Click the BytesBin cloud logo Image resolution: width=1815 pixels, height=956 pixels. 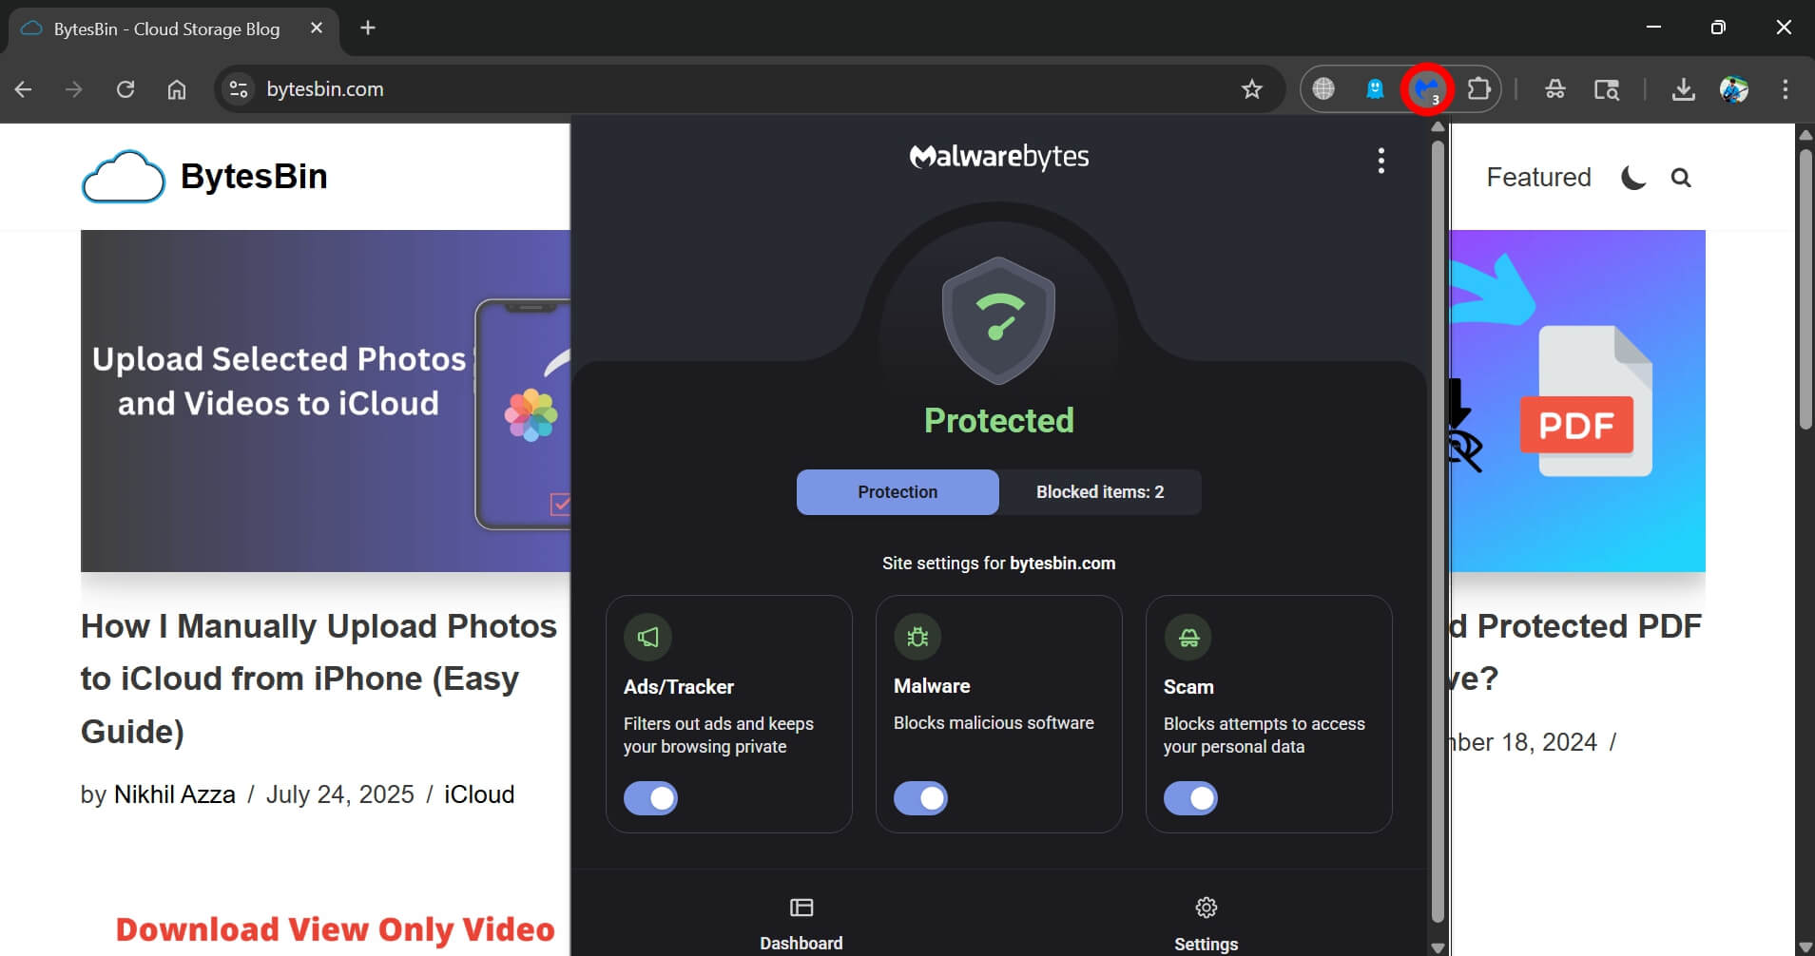124,177
